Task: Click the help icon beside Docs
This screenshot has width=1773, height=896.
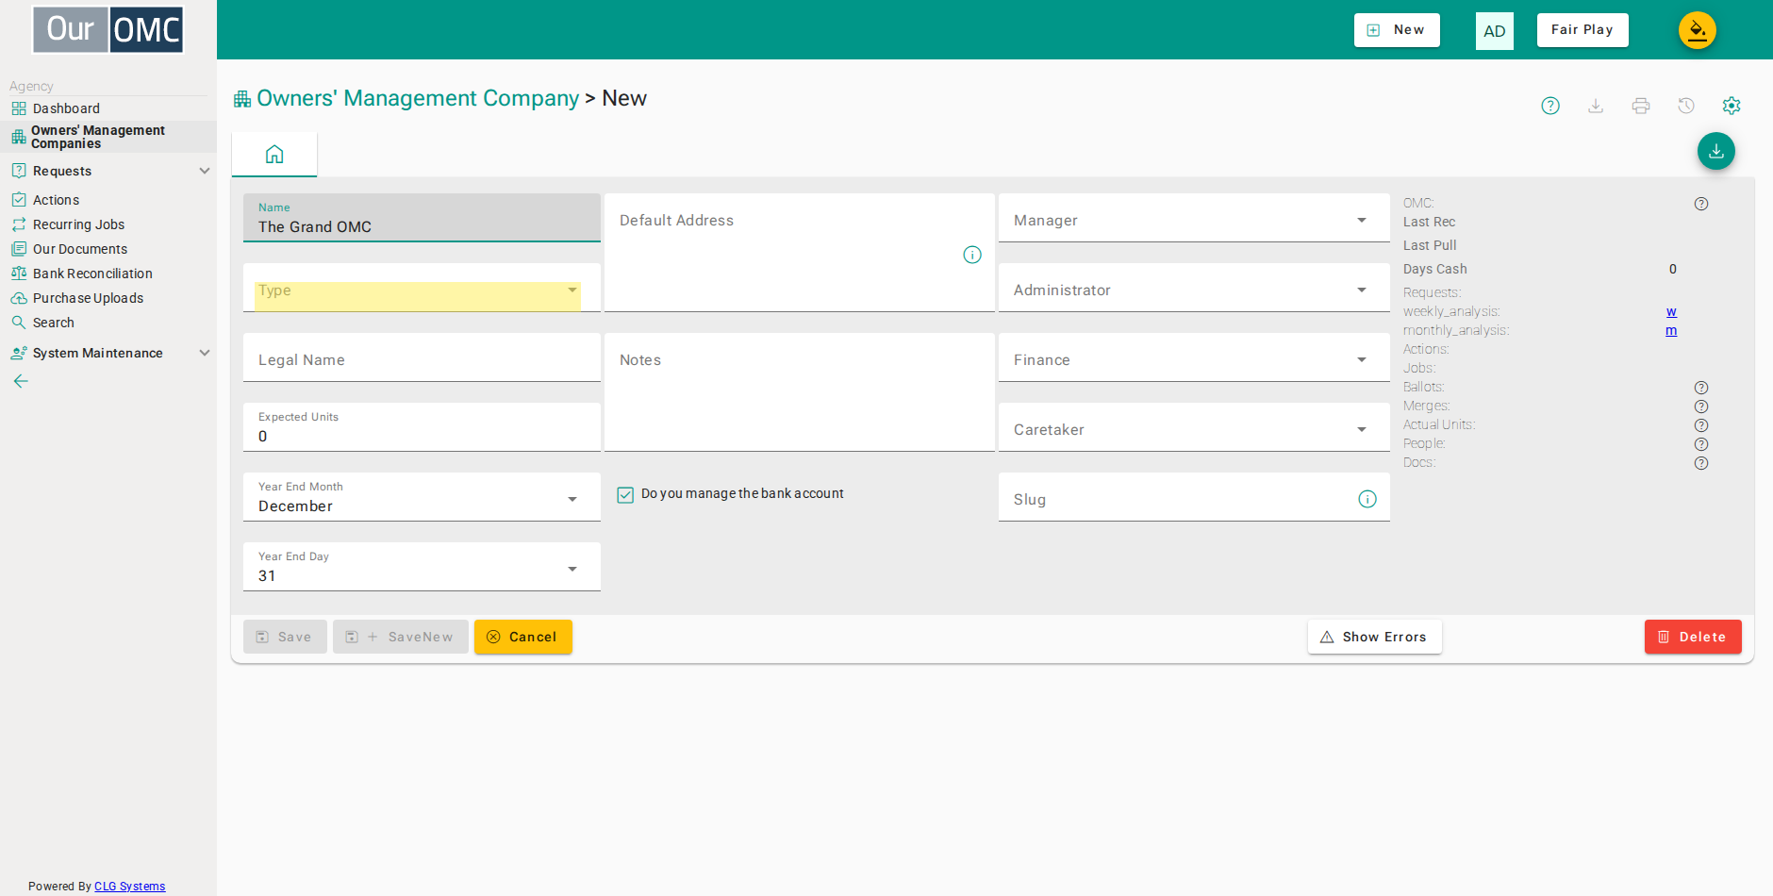Action: pyautogui.click(x=1701, y=463)
